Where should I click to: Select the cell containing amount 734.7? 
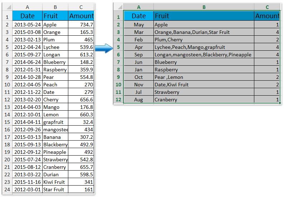[81, 25]
